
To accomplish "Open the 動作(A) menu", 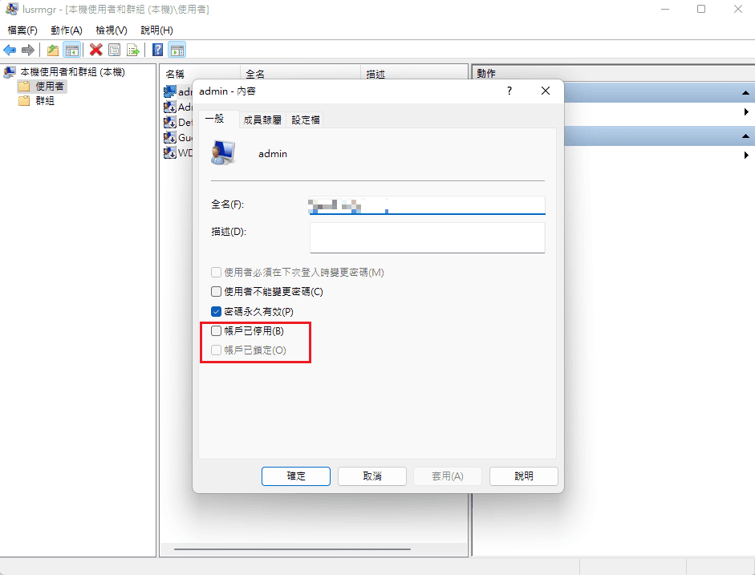I will click(x=67, y=30).
